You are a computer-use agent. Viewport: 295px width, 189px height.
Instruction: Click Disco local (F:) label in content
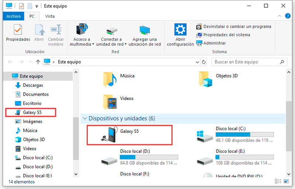135,174
